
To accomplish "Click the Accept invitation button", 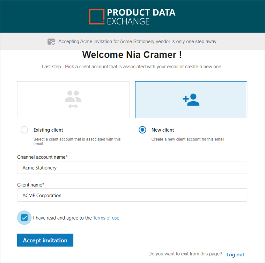I will (x=45, y=240).
